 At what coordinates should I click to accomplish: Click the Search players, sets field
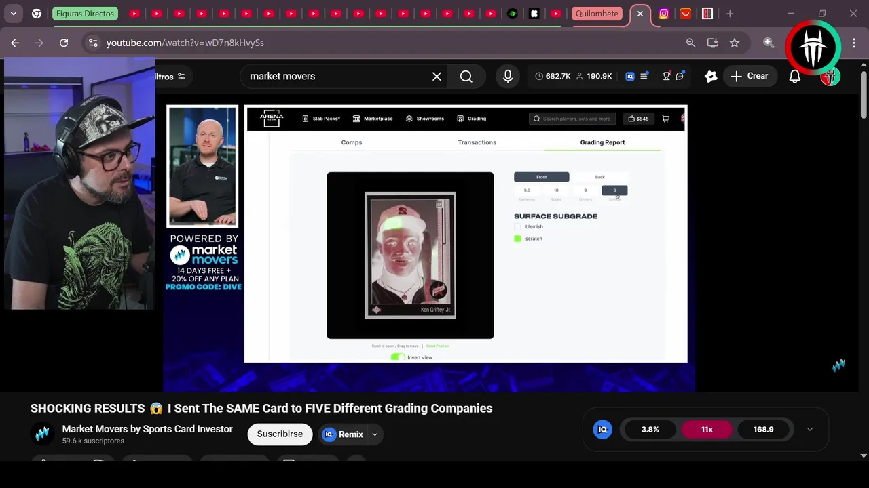click(572, 119)
